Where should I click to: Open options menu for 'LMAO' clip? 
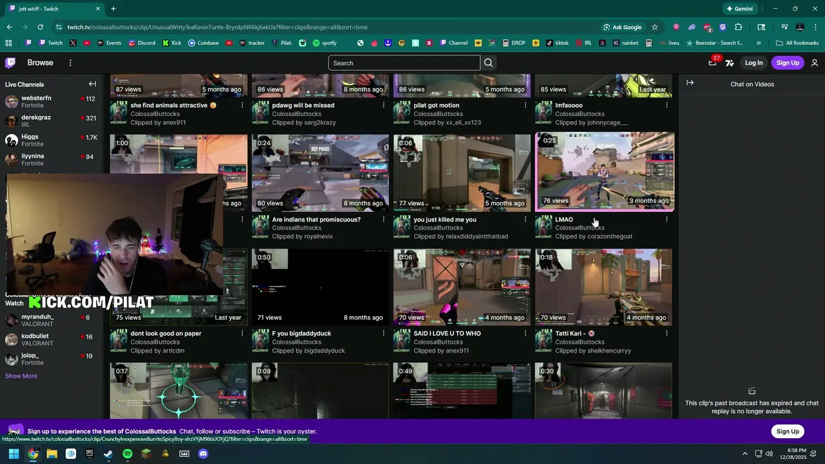(x=666, y=219)
